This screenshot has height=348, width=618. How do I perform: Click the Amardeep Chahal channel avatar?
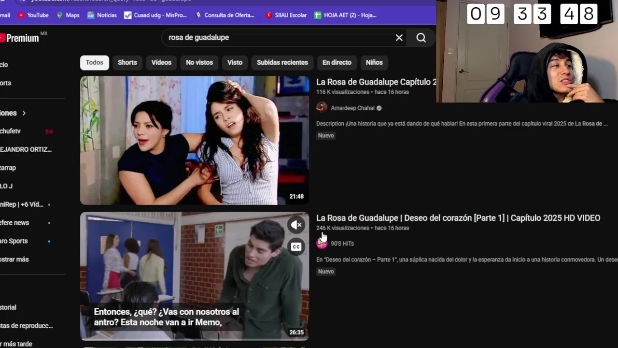(x=322, y=107)
